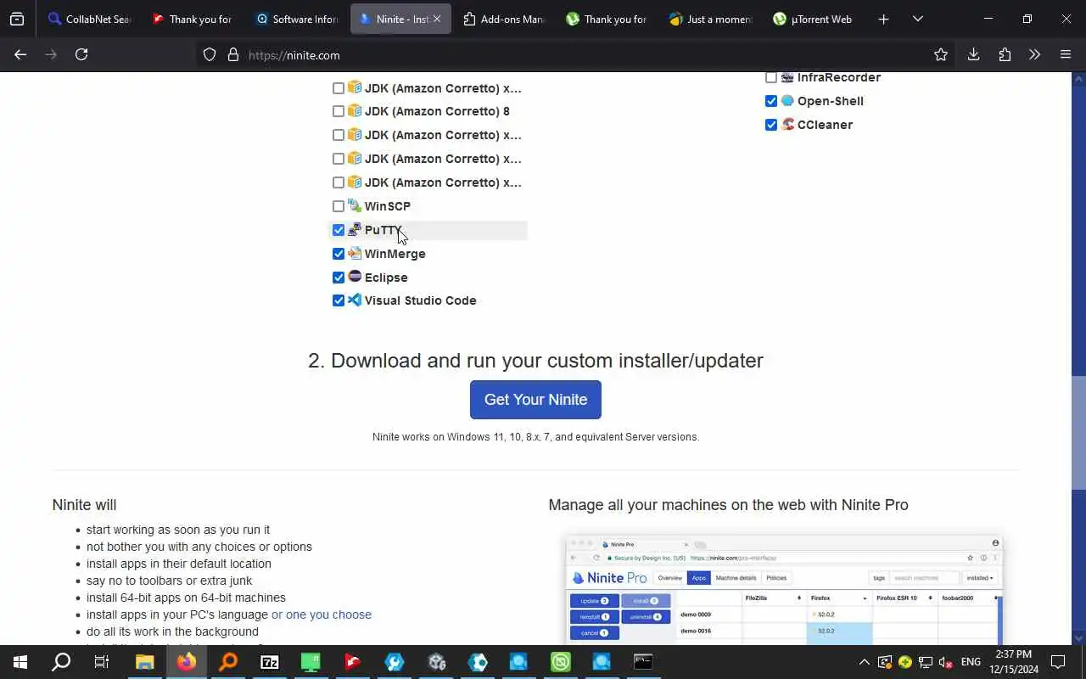Viewport: 1086px width, 679px height.
Task: Click the ENG language indicator
Action: click(x=971, y=662)
